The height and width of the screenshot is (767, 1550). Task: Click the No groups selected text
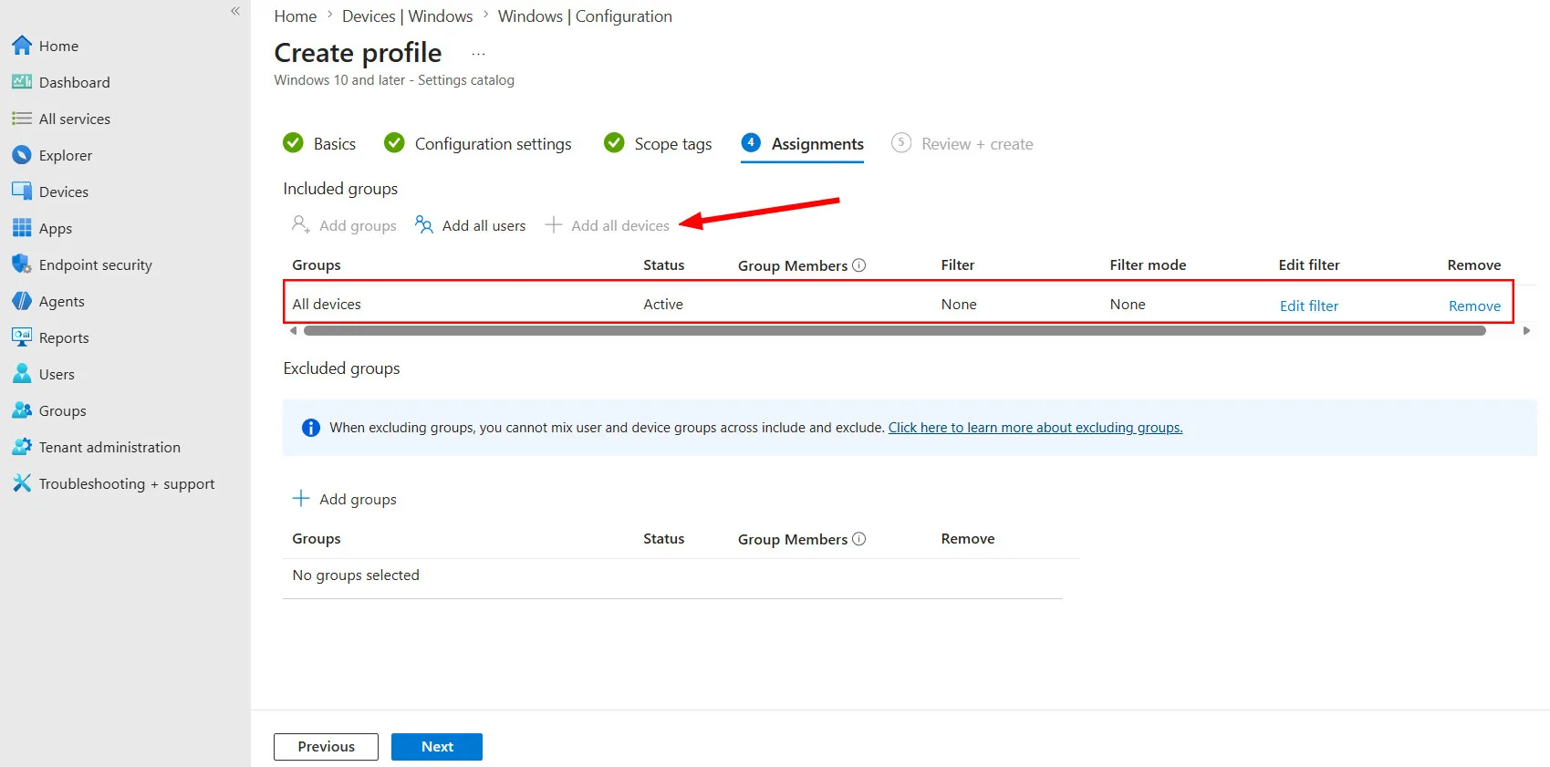click(356, 575)
